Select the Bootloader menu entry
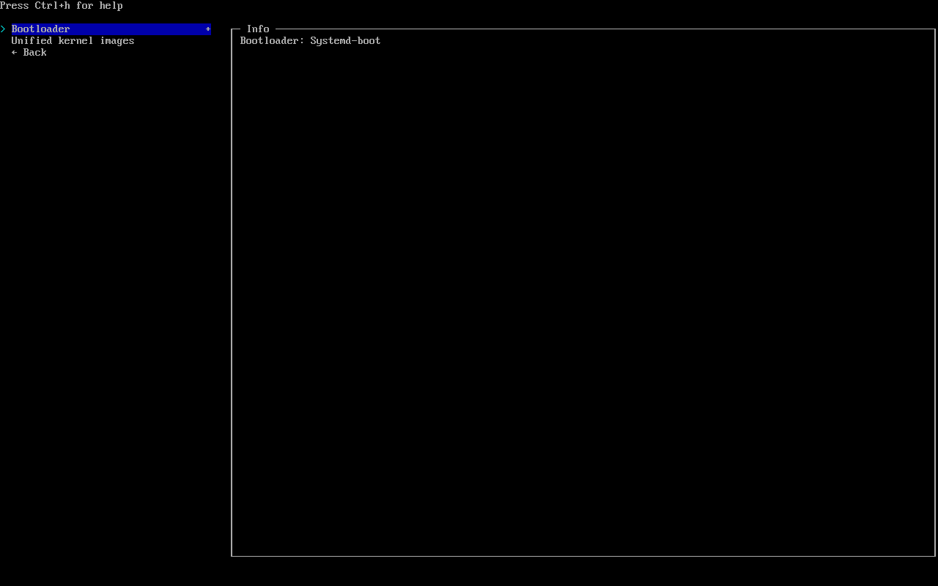This screenshot has width=938, height=586. (x=40, y=29)
